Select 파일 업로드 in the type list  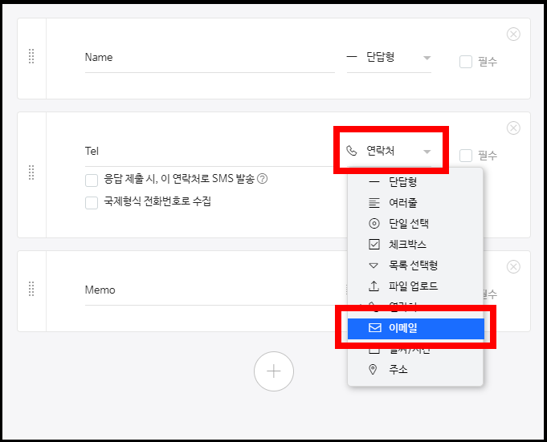(x=415, y=286)
